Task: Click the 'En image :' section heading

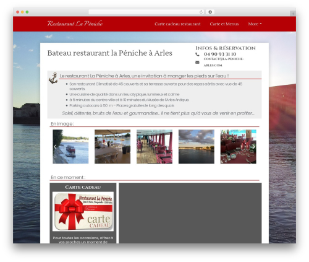Action: [62, 124]
